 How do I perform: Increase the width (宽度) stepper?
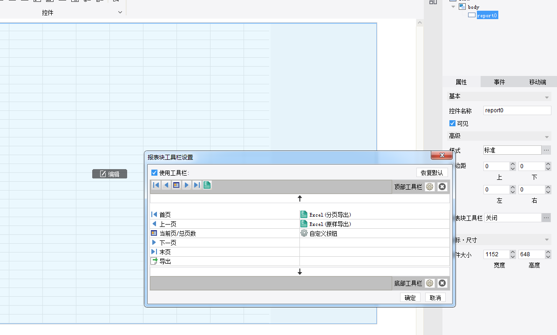coord(513,252)
